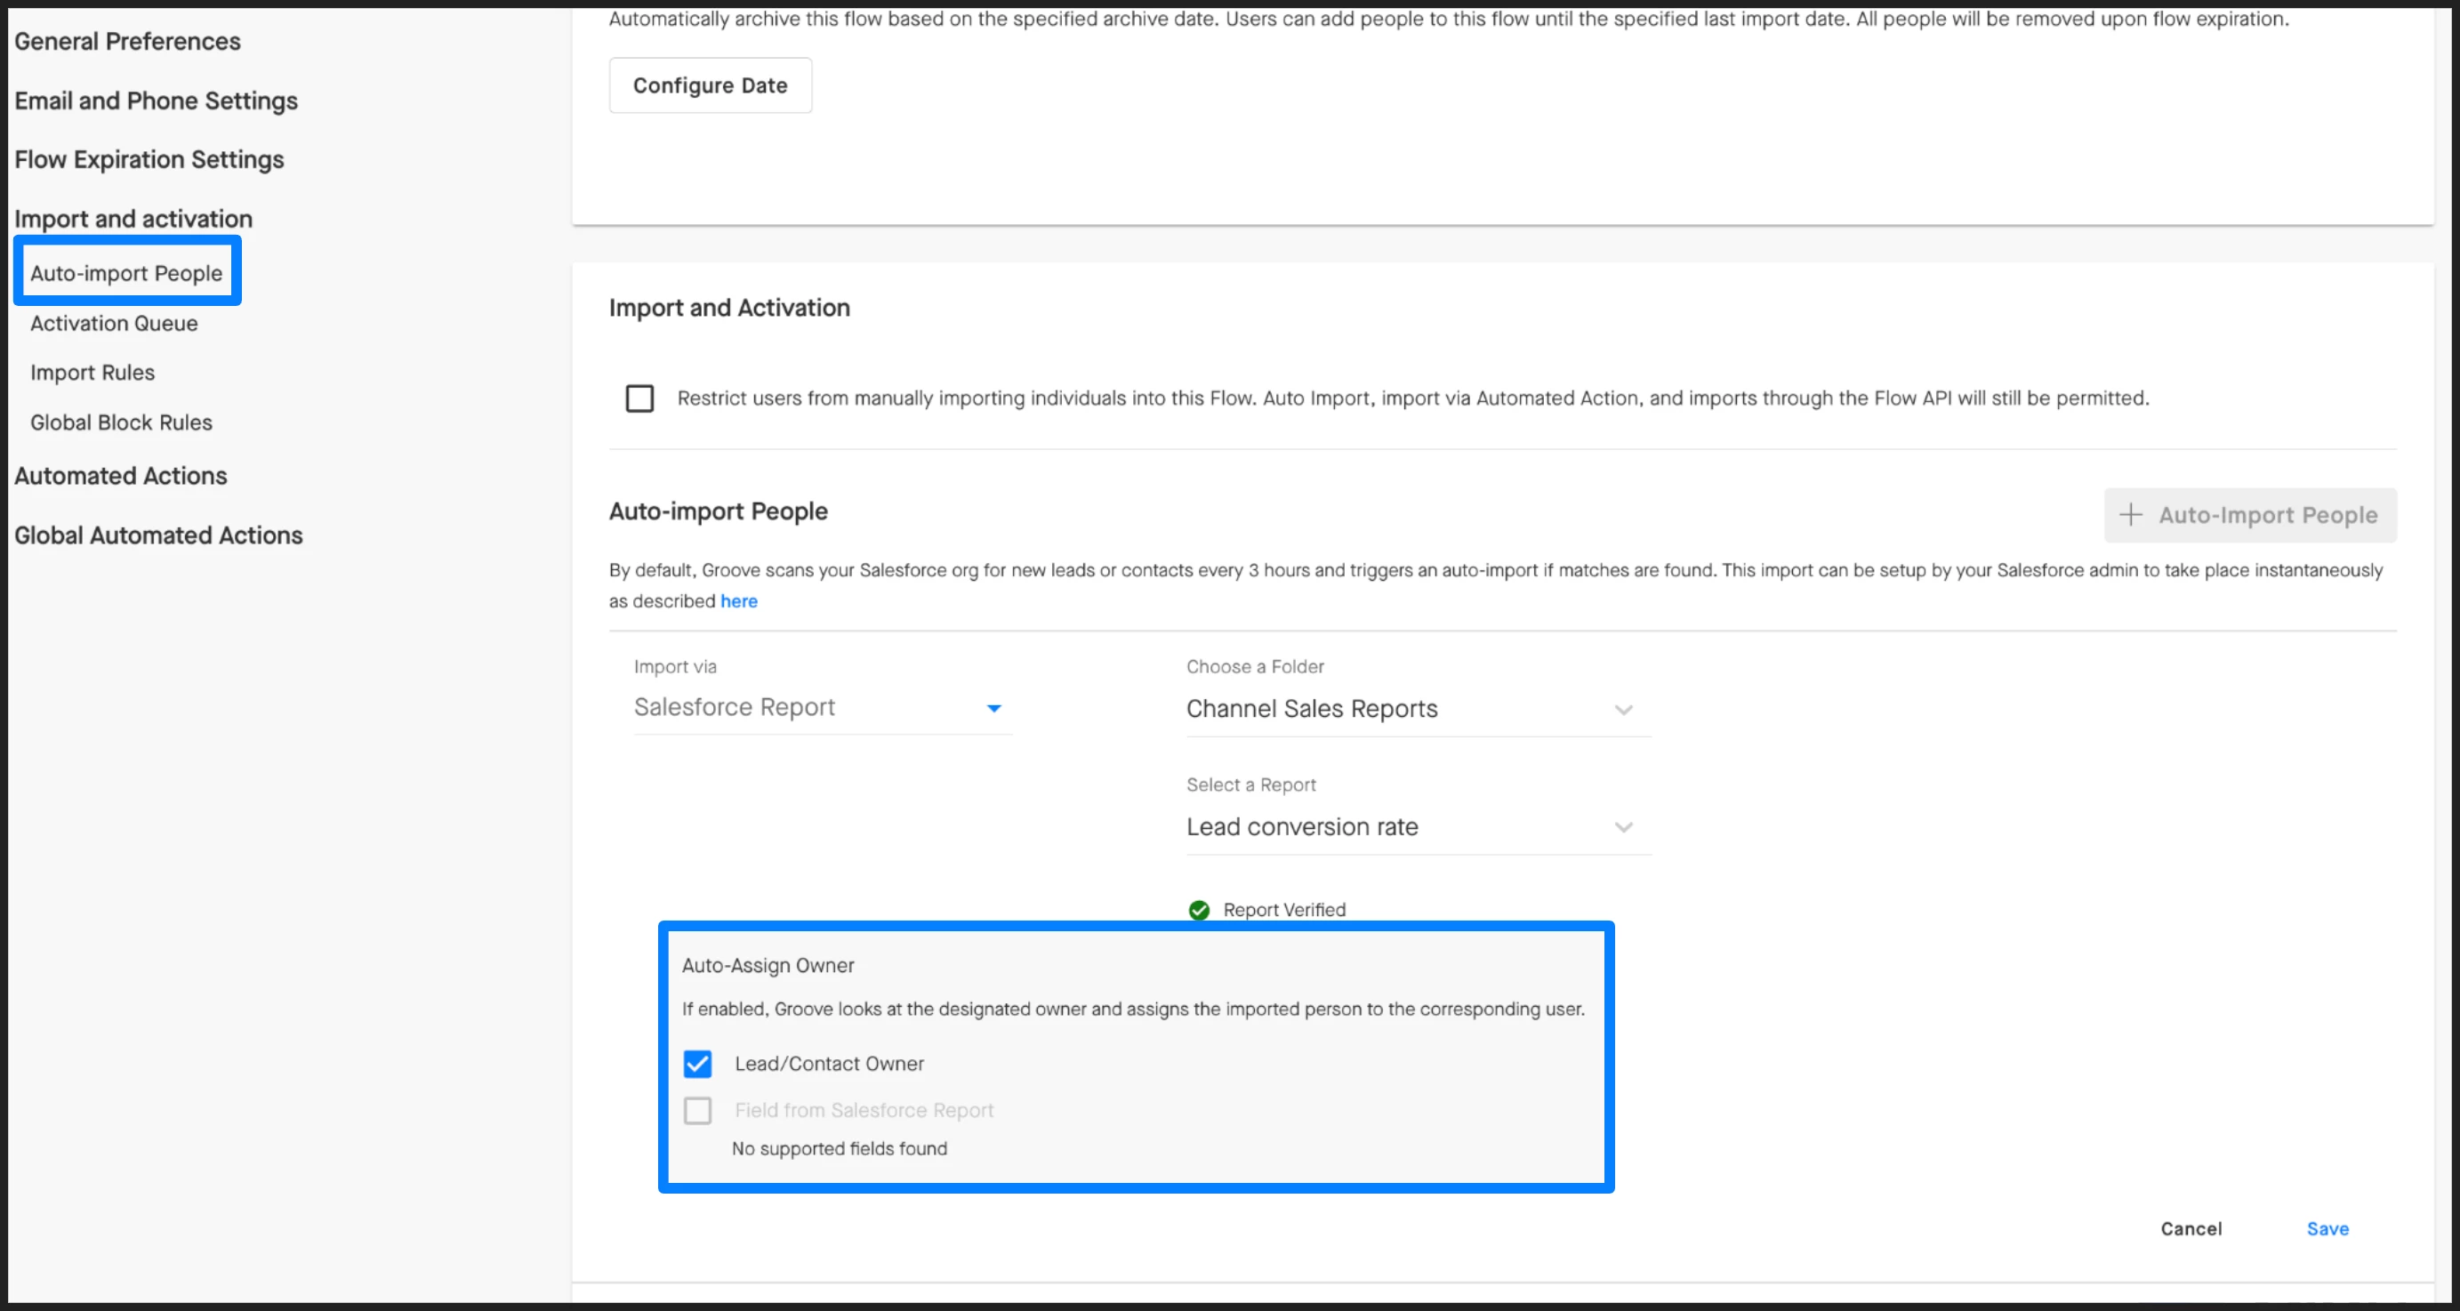Screen dimensions: 2460x1311
Task: Toggle Field from Salesforce Report checkbox
Action: coord(697,1111)
